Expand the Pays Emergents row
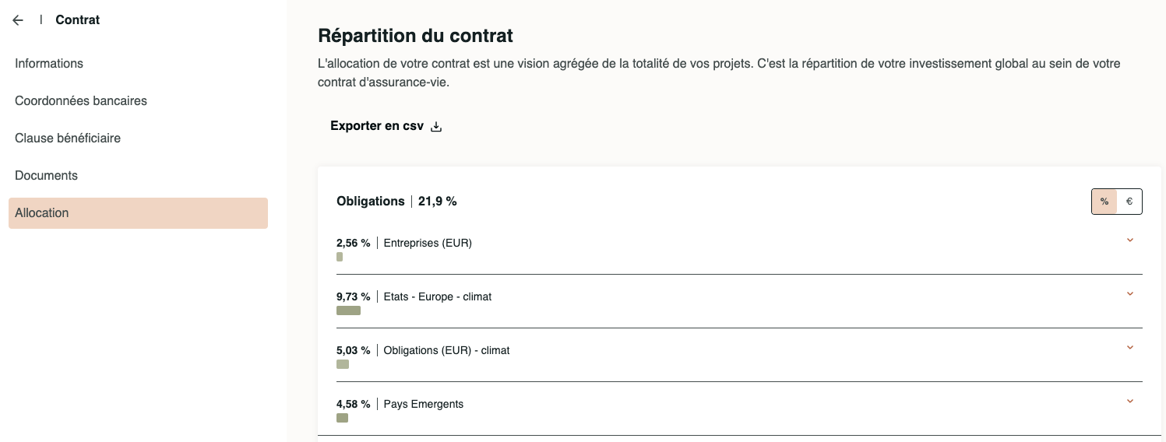Image resolution: width=1166 pixels, height=442 pixels. click(x=1130, y=402)
